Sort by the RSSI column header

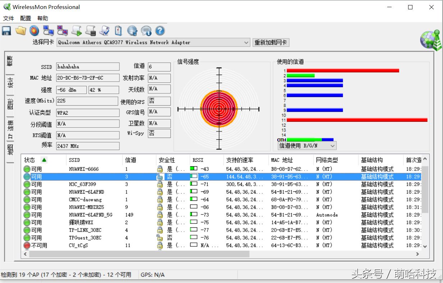[x=206, y=160]
